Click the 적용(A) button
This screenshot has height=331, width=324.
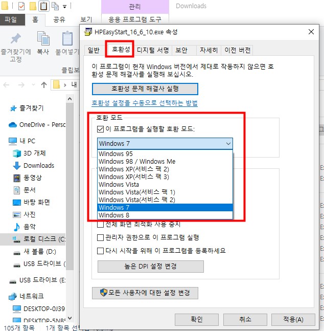tap(293, 319)
